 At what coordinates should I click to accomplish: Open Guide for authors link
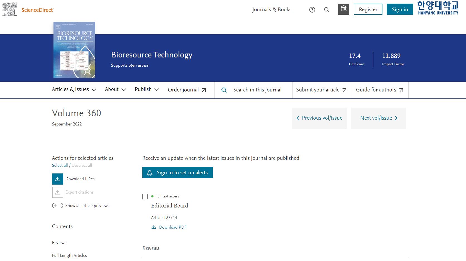[x=379, y=90]
